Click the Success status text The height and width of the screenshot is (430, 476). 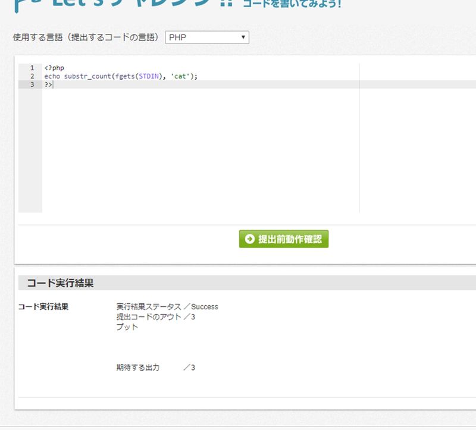tap(205, 307)
